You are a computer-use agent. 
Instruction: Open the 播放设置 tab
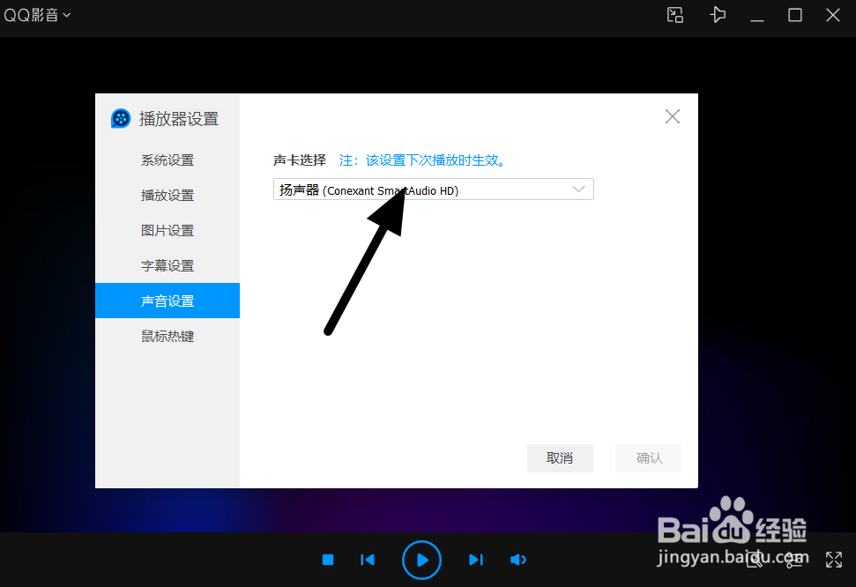point(167,195)
